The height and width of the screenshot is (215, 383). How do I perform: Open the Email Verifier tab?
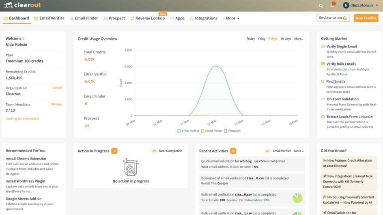(x=49, y=18)
